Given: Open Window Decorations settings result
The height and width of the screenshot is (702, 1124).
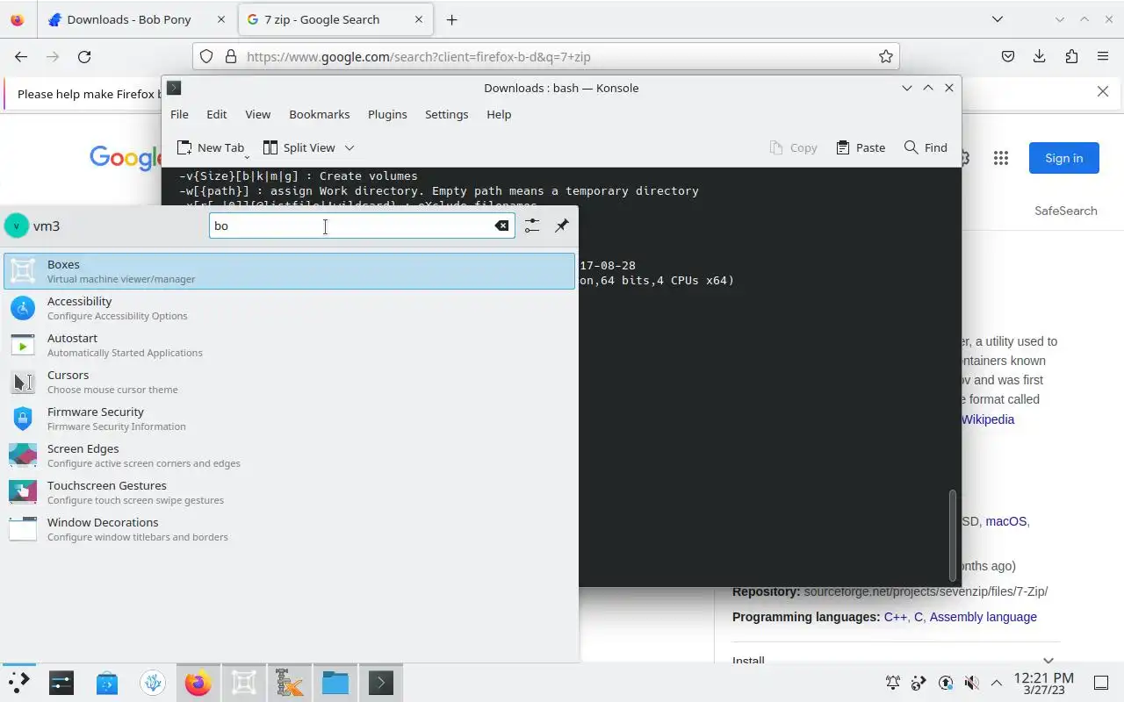Looking at the screenshot, I should pyautogui.click(x=289, y=529).
